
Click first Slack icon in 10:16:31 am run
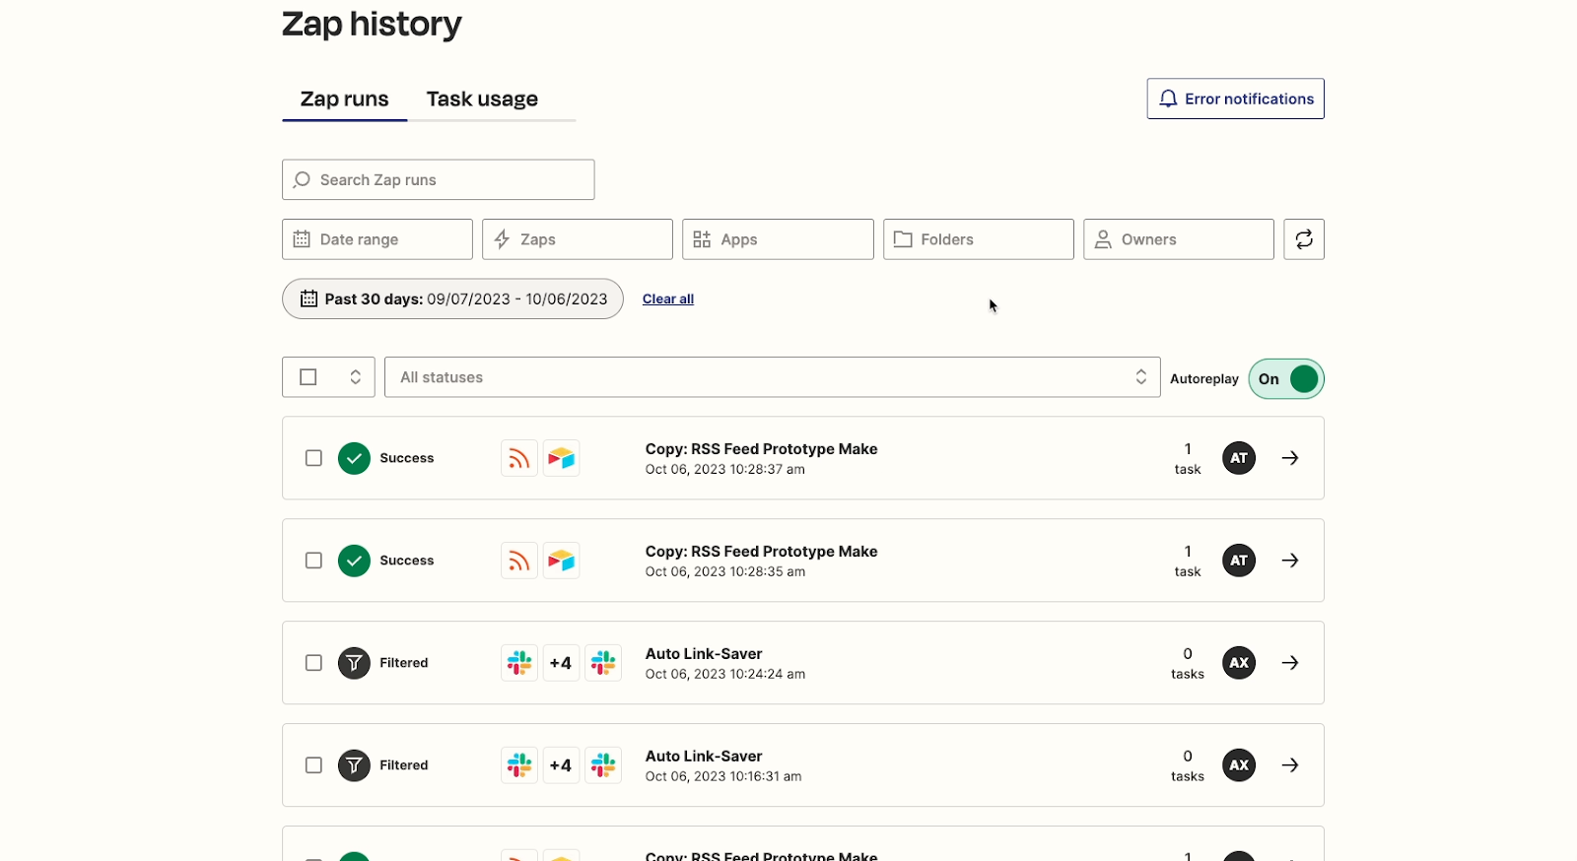point(519,765)
